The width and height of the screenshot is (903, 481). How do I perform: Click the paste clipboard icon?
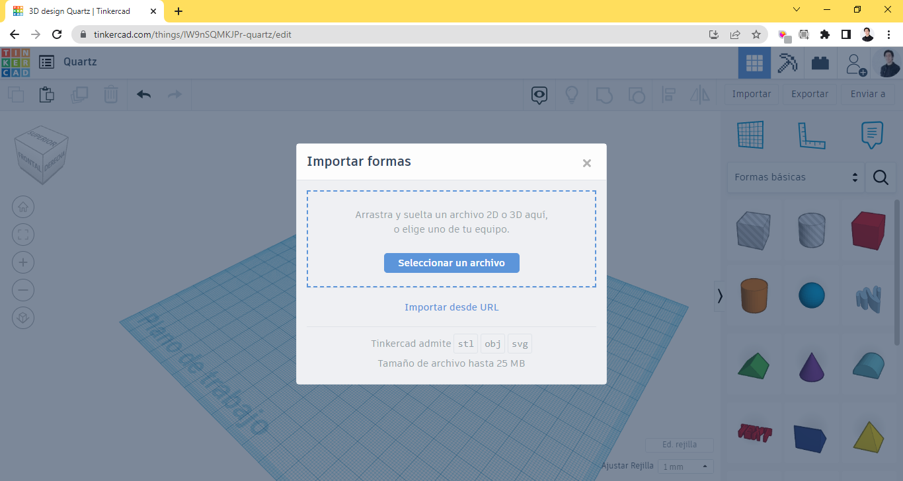[x=46, y=94]
